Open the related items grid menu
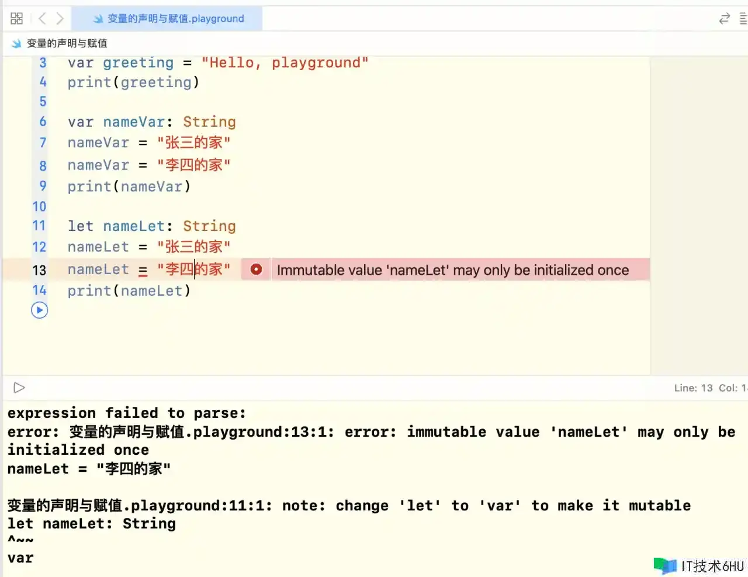748x577 pixels. pyautogui.click(x=16, y=19)
